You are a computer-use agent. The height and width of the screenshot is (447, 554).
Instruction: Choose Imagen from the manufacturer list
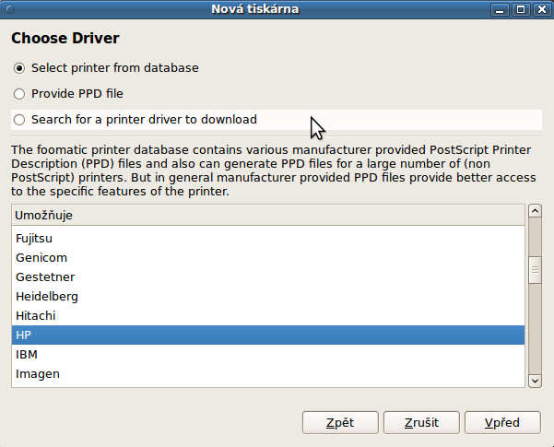(x=268, y=374)
